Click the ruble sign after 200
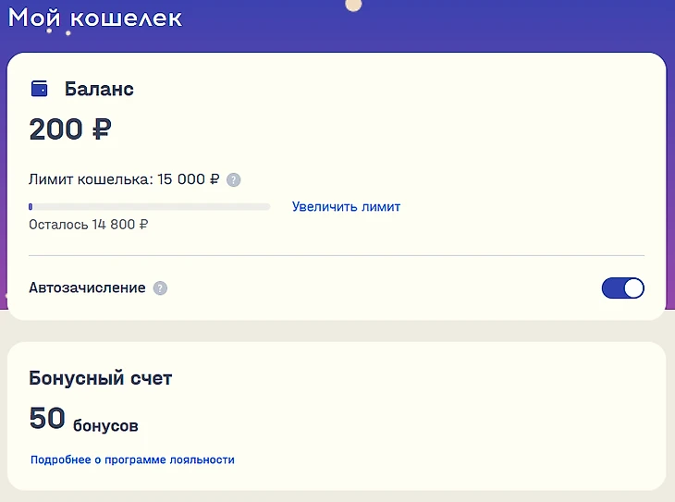The width and height of the screenshot is (675, 502). [x=101, y=129]
